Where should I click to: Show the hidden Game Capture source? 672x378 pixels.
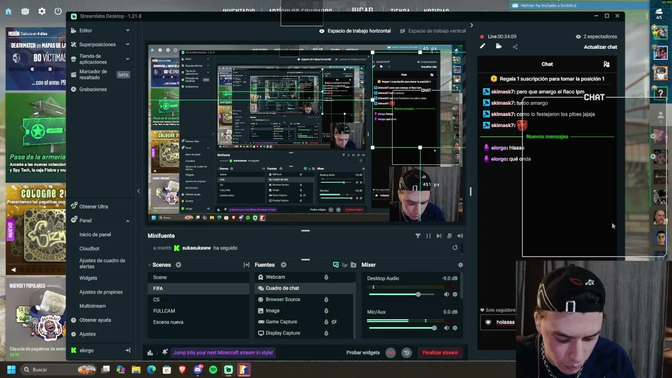pos(334,322)
